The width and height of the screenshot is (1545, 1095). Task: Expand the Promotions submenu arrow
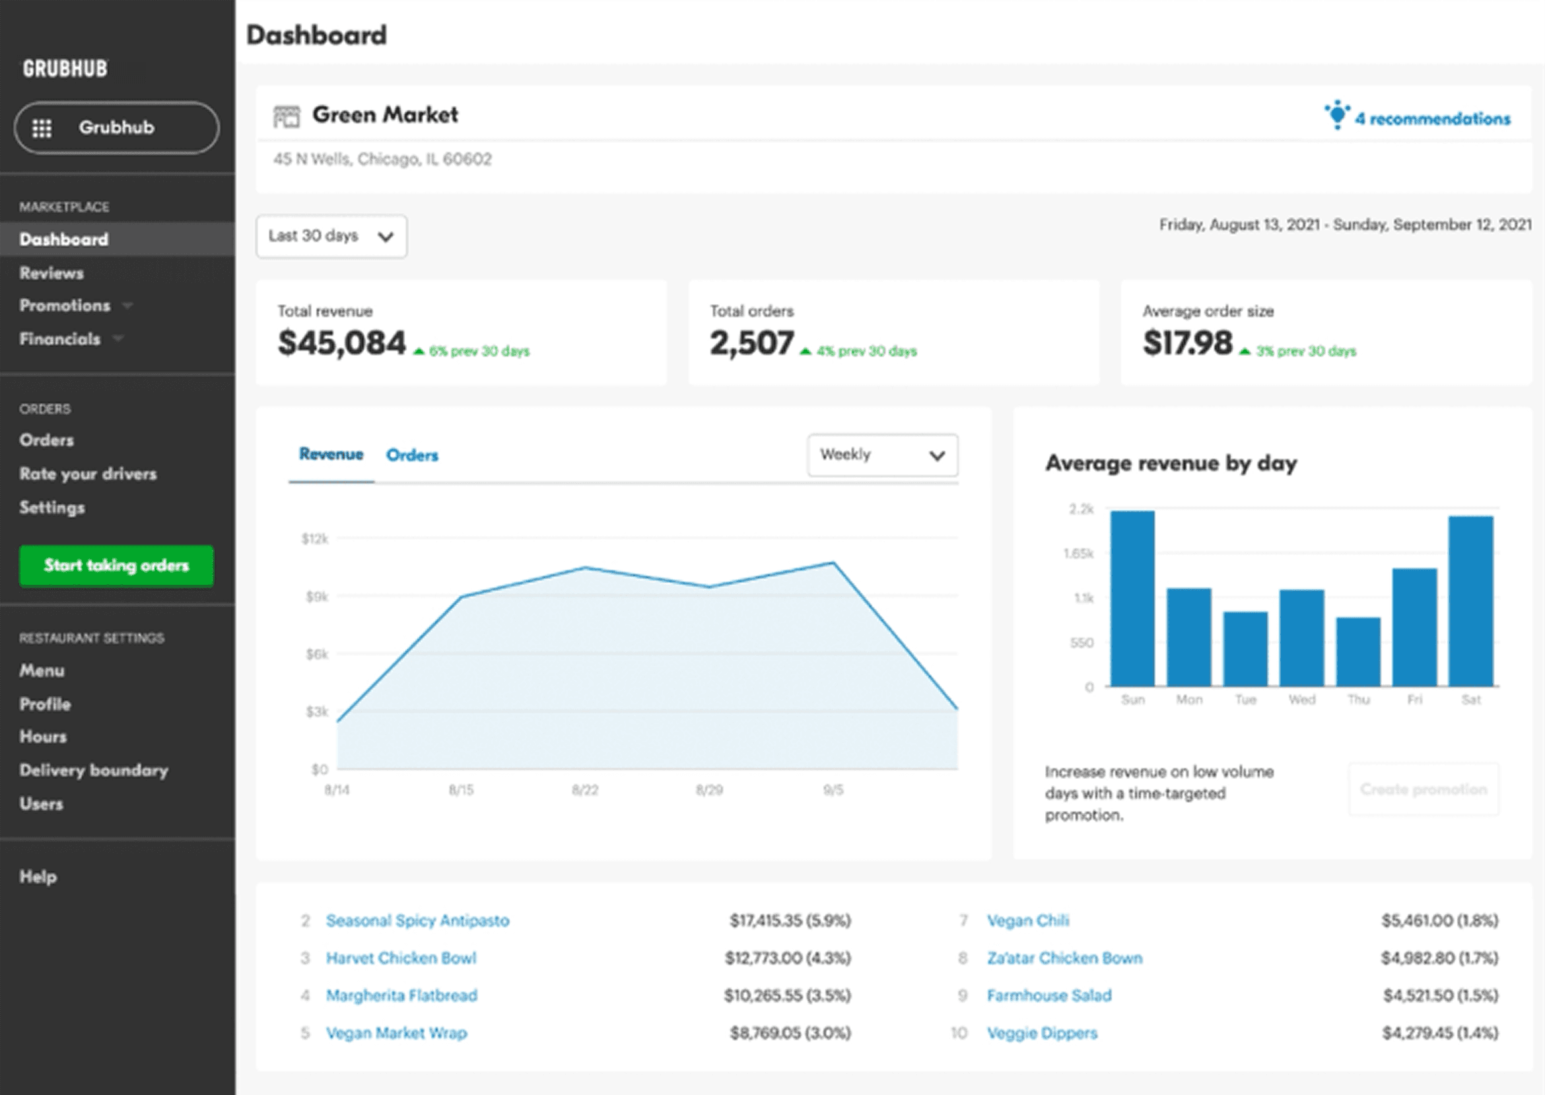[x=127, y=306]
